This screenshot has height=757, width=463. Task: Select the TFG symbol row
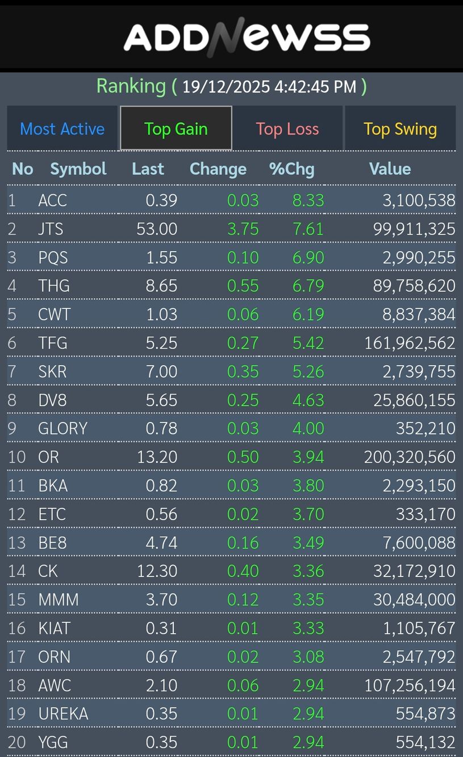(x=53, y=343)
